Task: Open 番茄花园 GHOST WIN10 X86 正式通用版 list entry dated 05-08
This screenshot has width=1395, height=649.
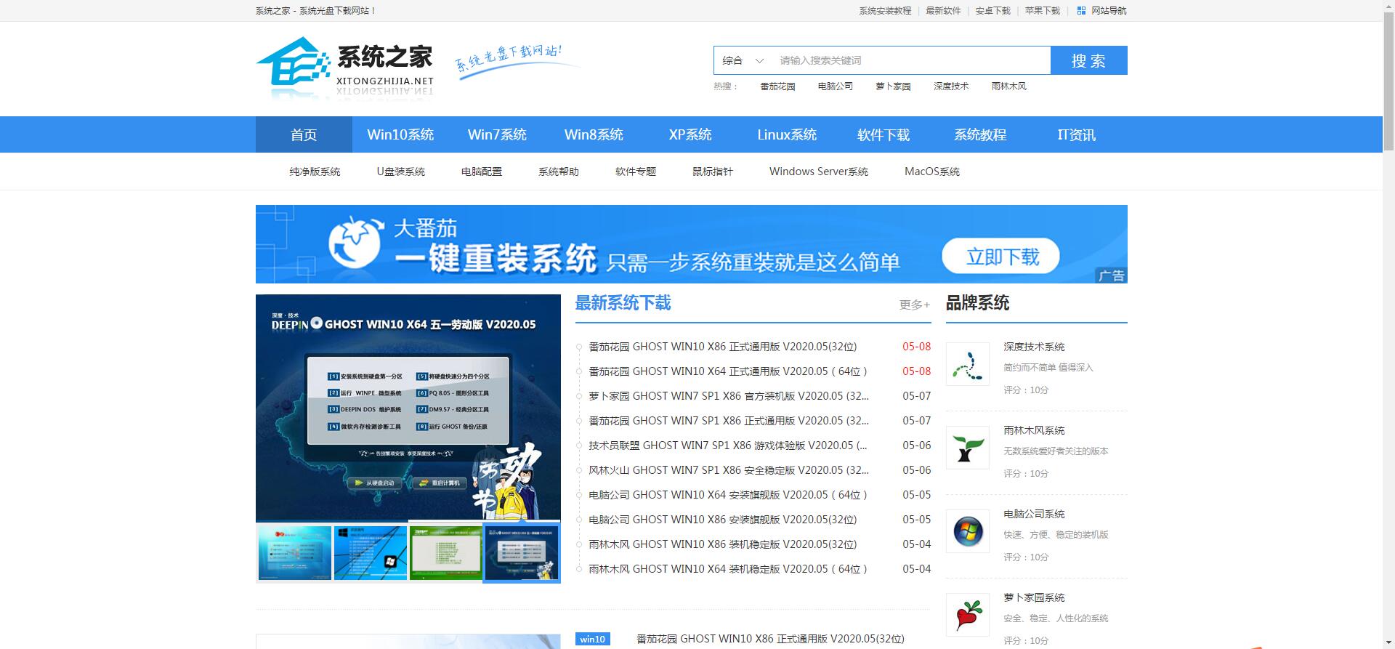Action: [723, 347]
